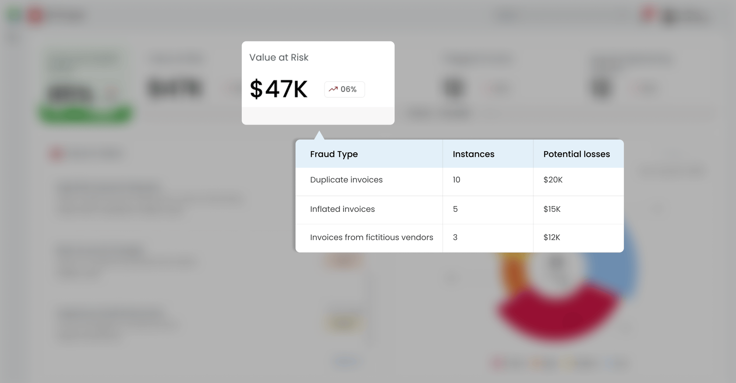Sort by the Fraud Type column header
Image resolution: width=736 pixels, height=383 pixels.
click(334, 154)
